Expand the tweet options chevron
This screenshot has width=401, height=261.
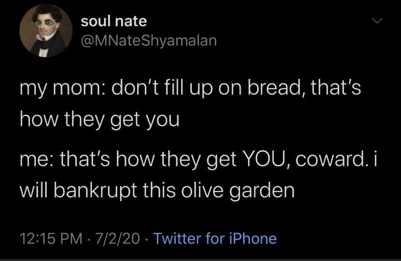[x=375, y=22]
